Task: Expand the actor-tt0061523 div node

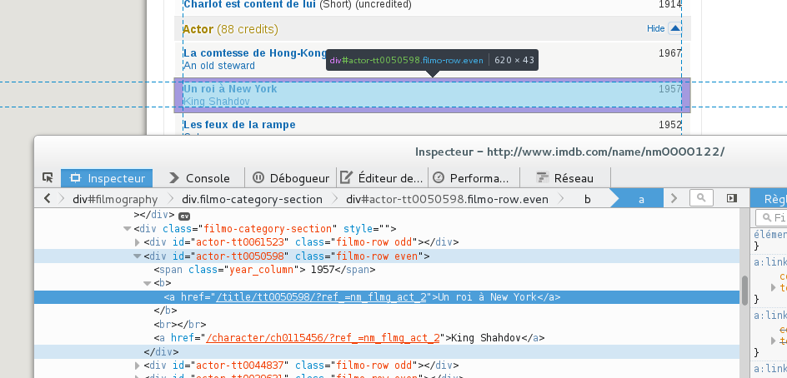Action: pyautogui.click(x=138, y=242)
